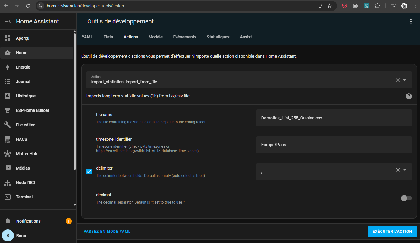Enable the decimal toggle switch
The width and height of the screenshot is (420, 243).
click(406, 198)
